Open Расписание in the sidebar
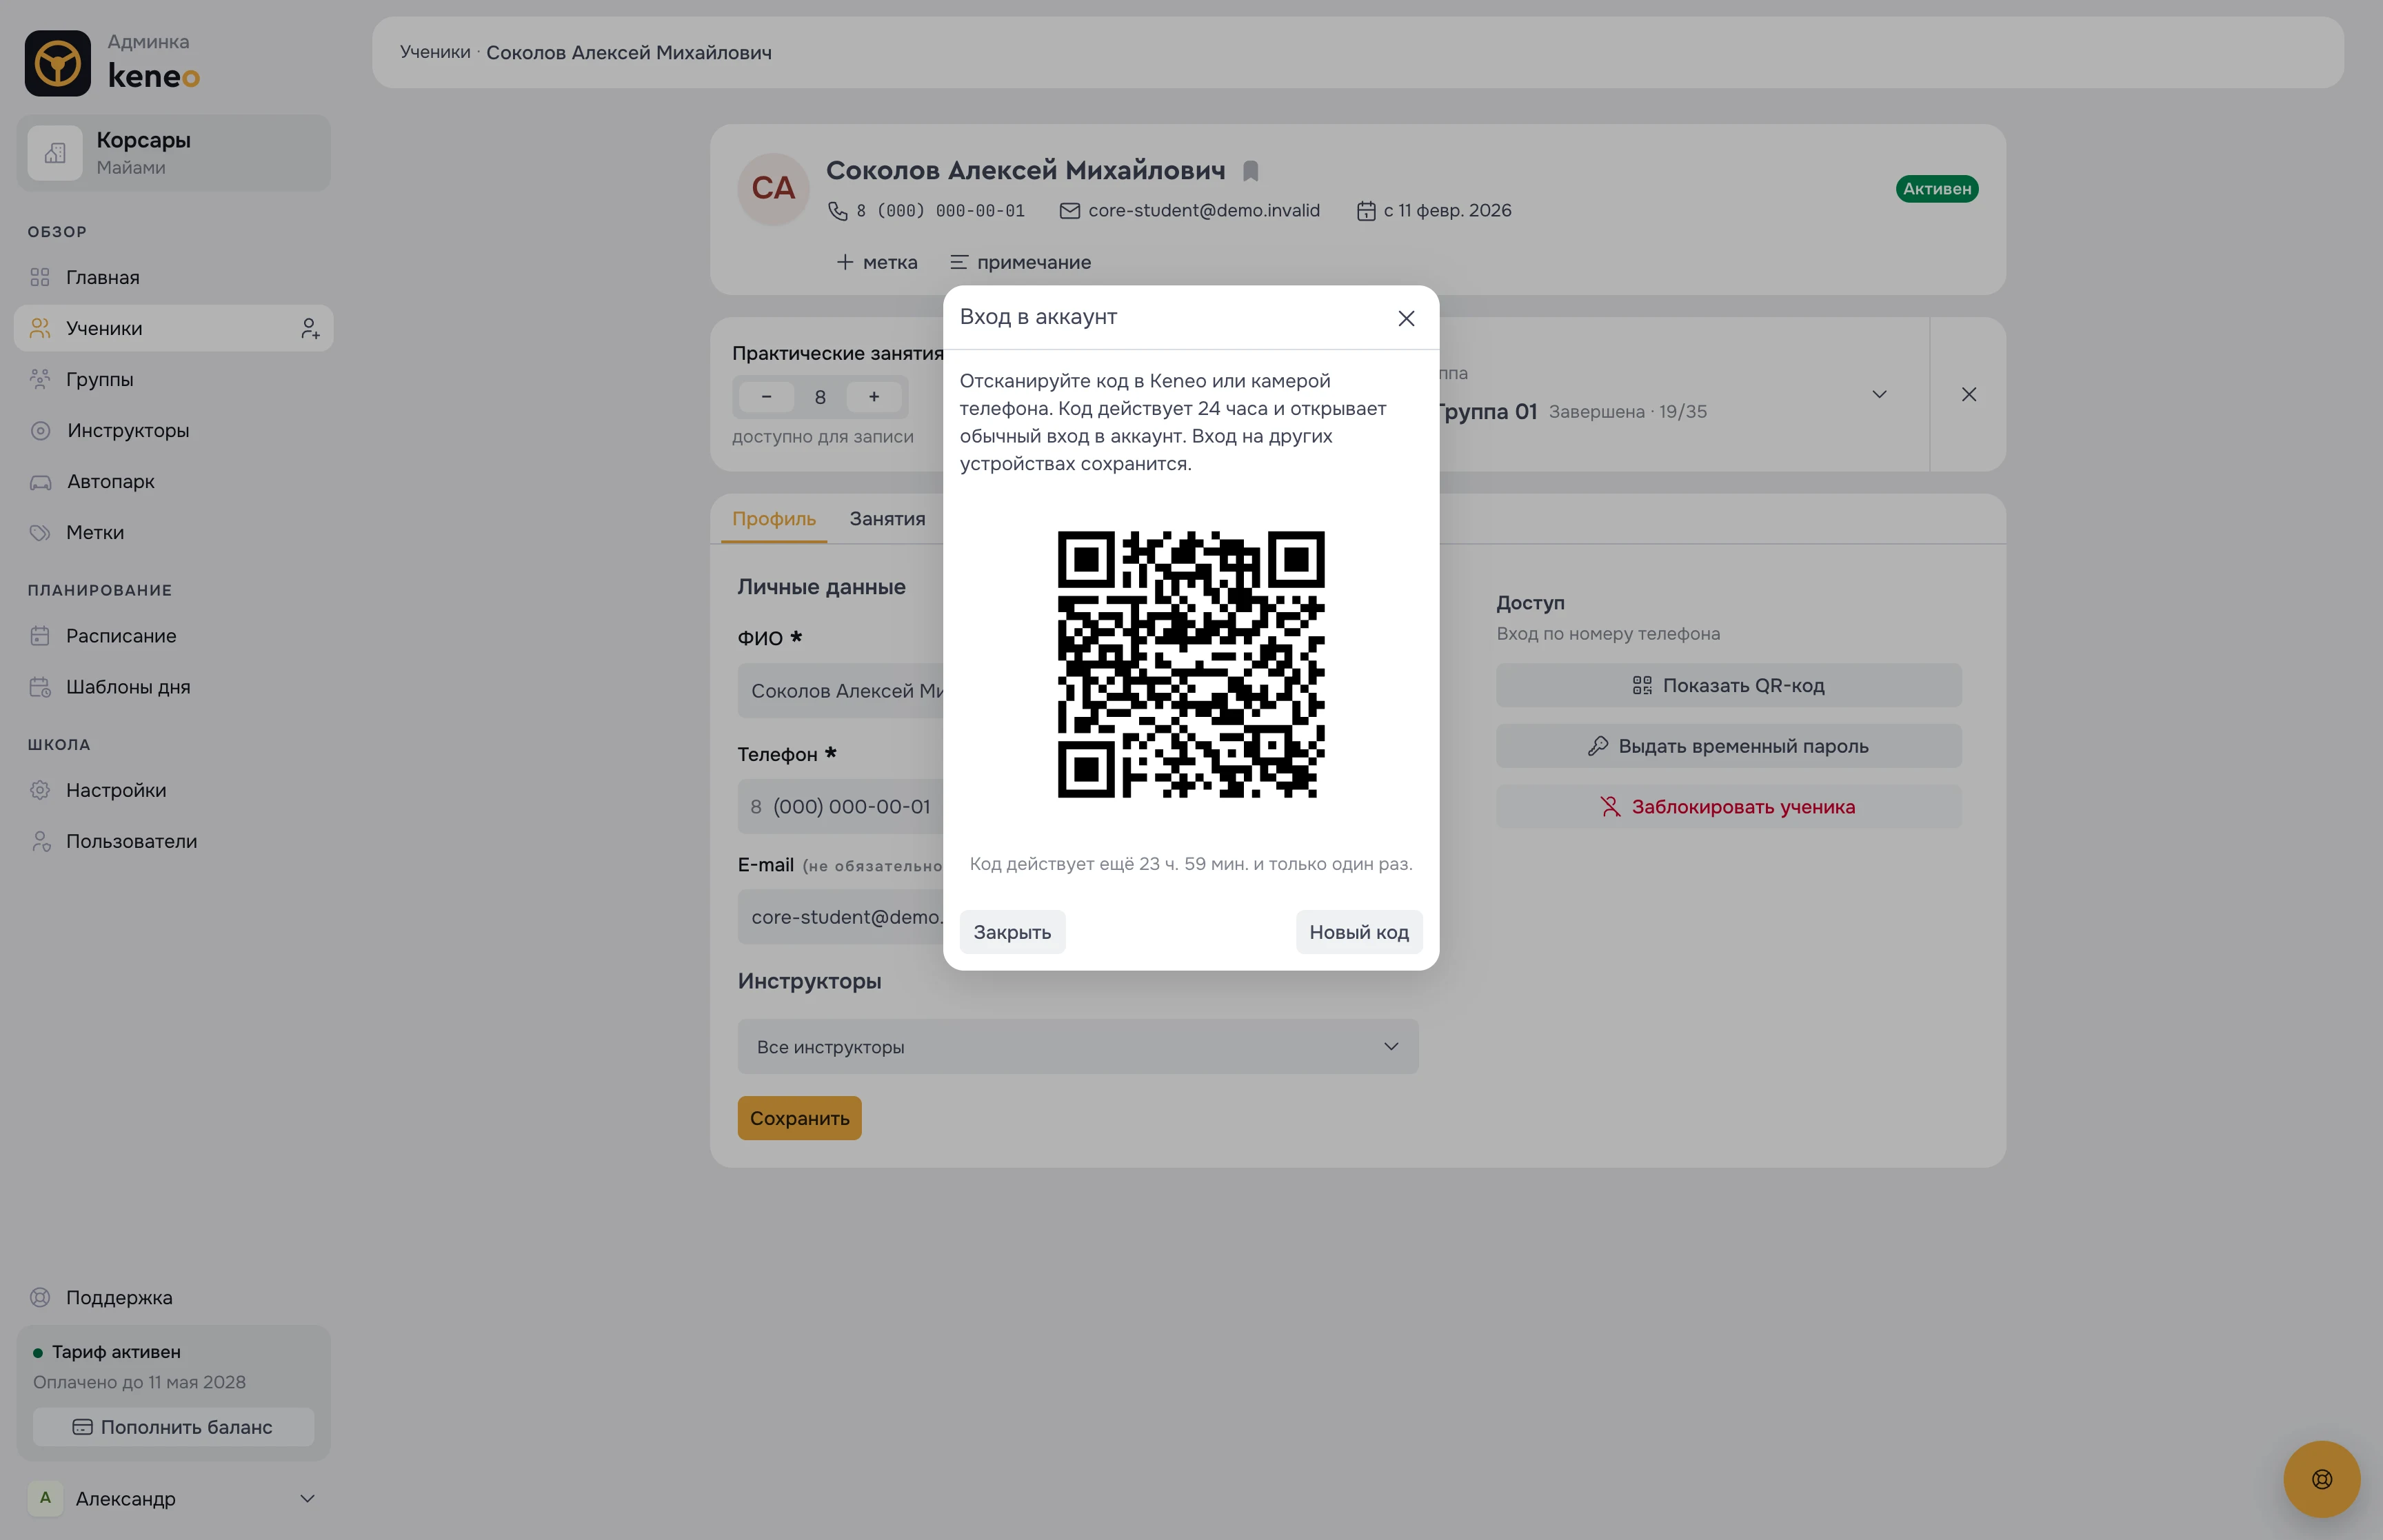Screen dimensions: 2383x1540 click(x=173, y=635)
